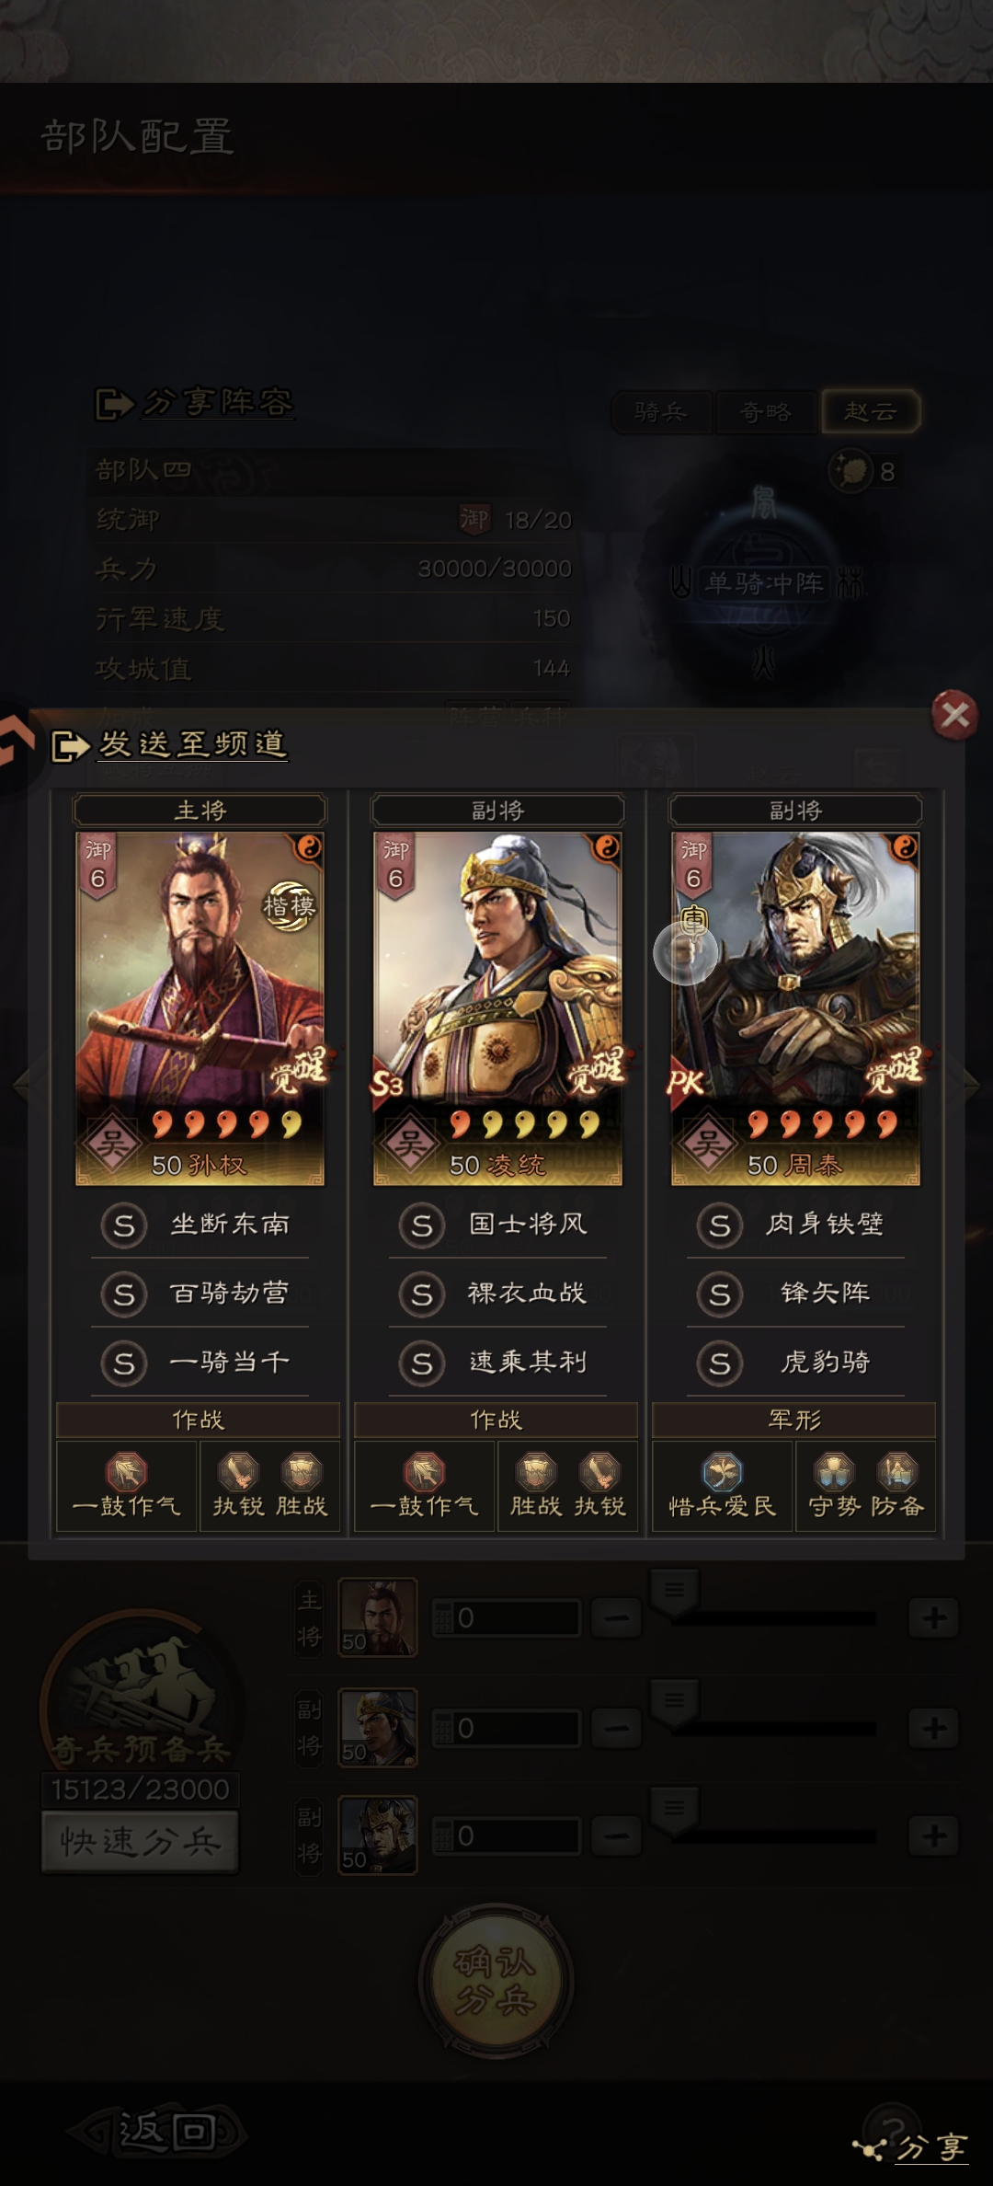Switch to 骑兵 tab
The width and height of the screenshot is (993, 2186).
coord(661,411)
